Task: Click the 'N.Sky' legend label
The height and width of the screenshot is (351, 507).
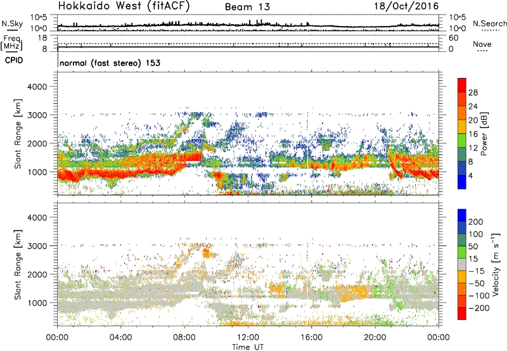Action: (x=12, y=23)
